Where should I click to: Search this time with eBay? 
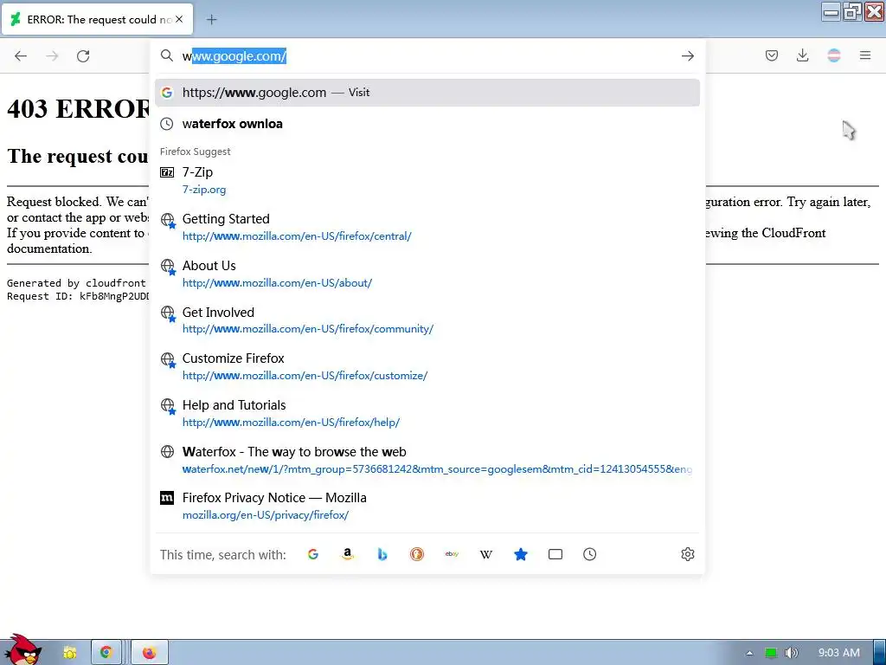452,554
